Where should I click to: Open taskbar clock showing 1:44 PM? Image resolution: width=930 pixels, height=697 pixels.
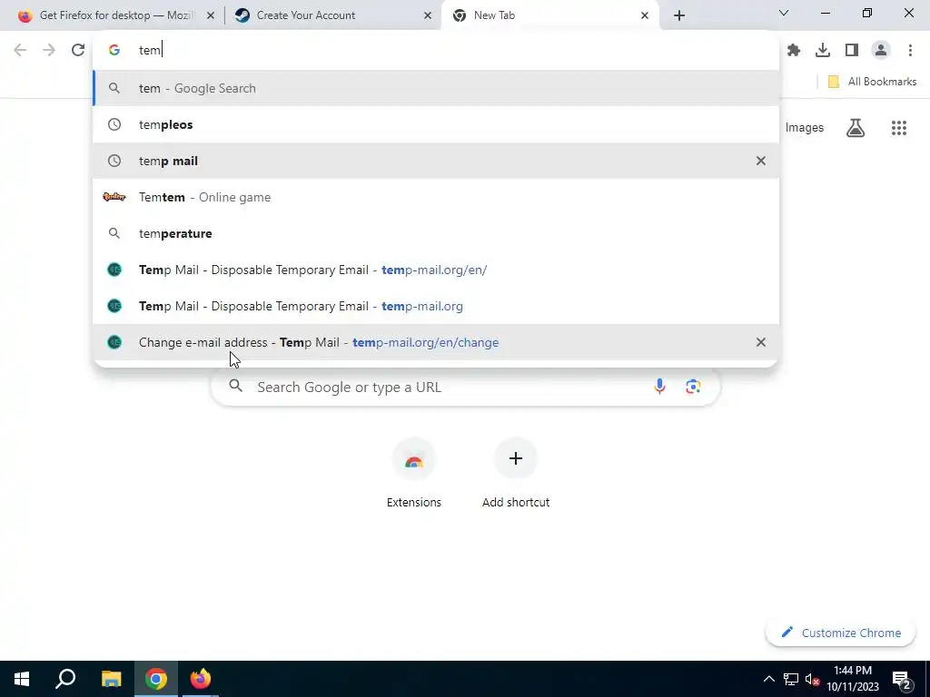coord(853,679)
